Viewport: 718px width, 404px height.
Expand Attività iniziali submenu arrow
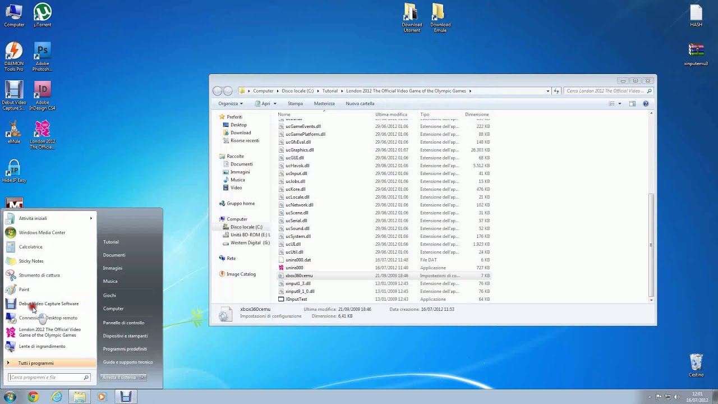pyautogui.click(x=91, y=218)
